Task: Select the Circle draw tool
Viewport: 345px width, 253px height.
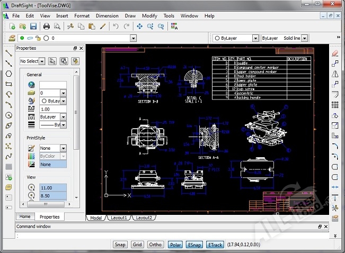Action: 8,115
